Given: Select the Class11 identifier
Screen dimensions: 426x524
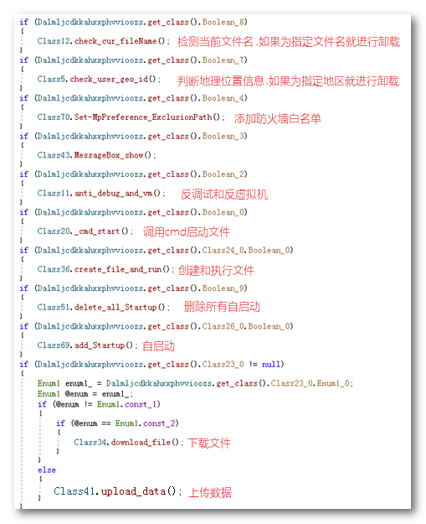Looking at the screenshot, I should pyautogui.click(x=54, y=193).
